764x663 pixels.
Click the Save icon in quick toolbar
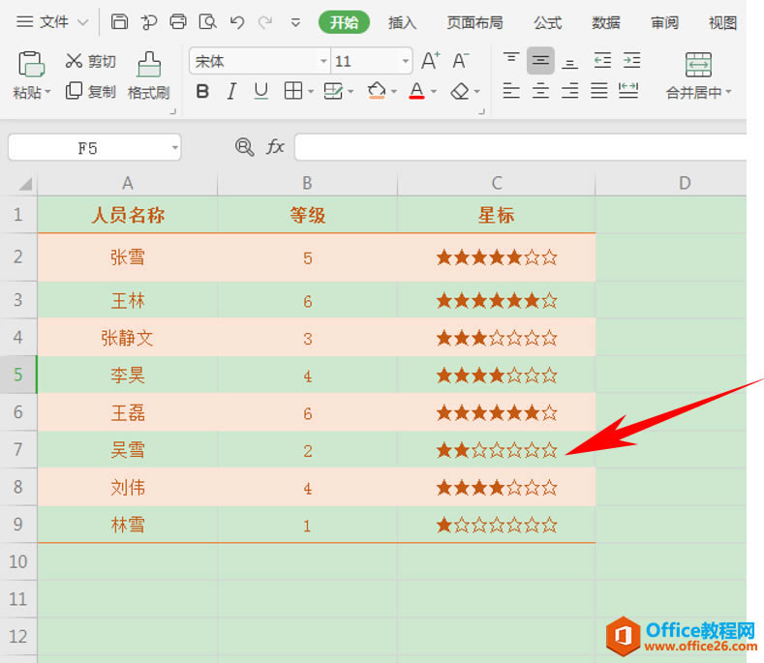tap(119, 22)
